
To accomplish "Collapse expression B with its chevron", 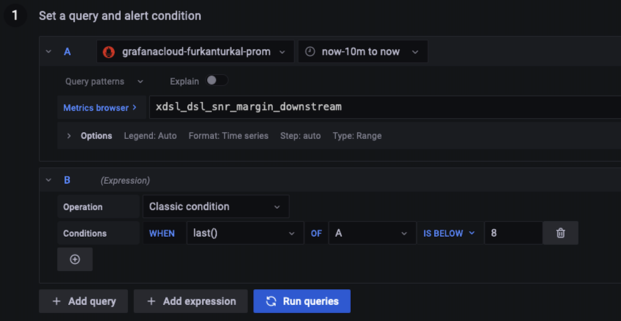I will tap(49, 180).
